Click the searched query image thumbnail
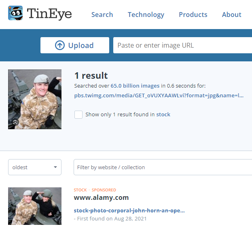252x237 pixels. point(35,99)
